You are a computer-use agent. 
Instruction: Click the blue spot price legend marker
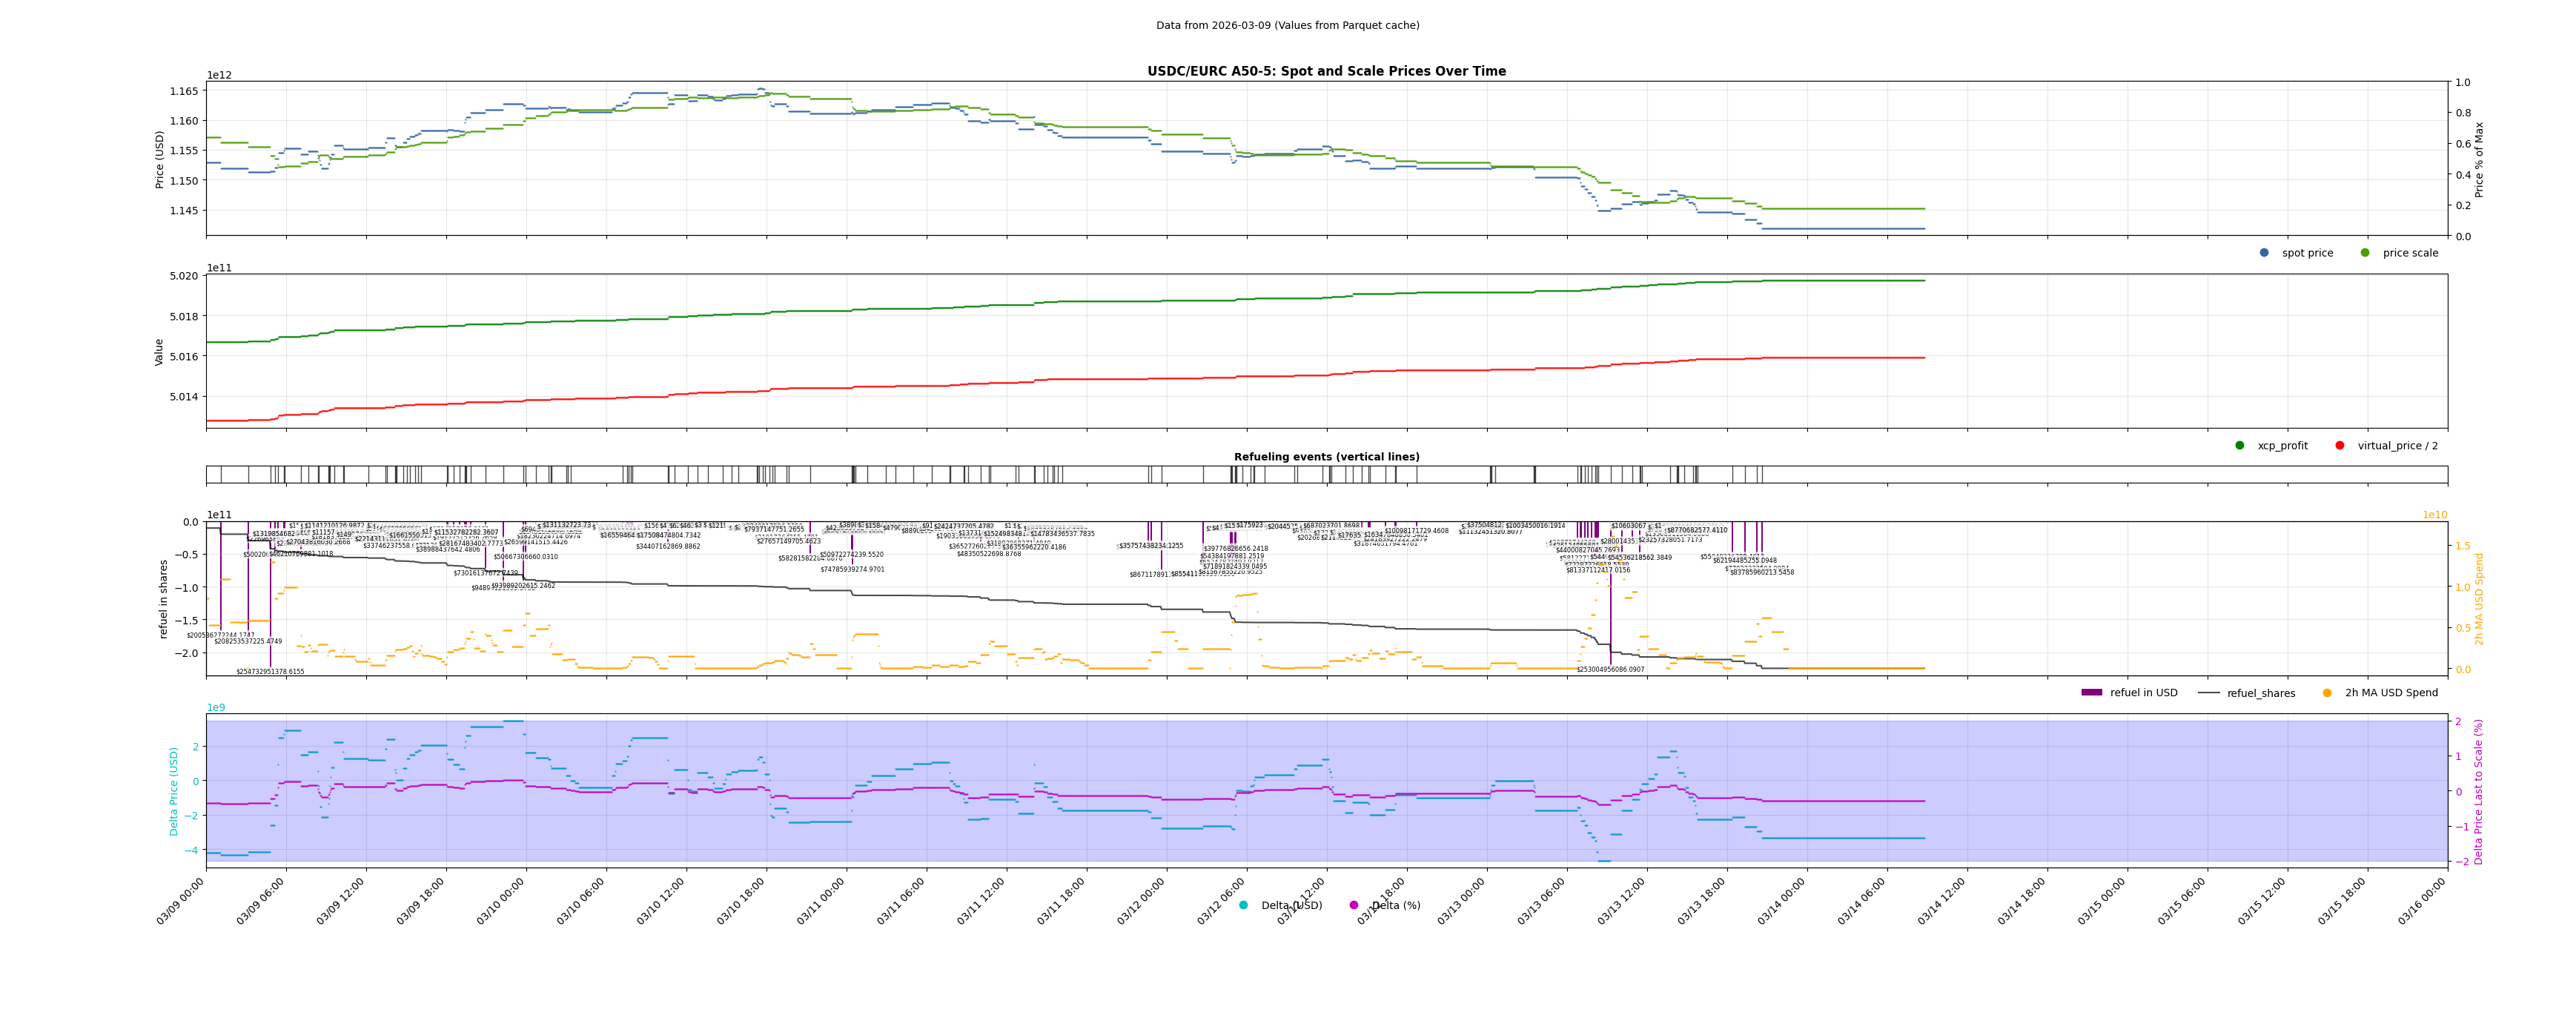point(2264,253)
